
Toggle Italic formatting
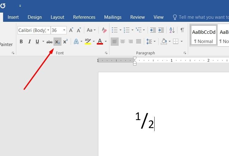(x=30, y=41)
